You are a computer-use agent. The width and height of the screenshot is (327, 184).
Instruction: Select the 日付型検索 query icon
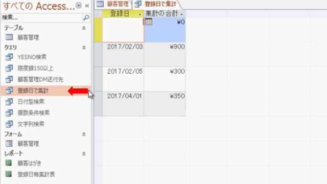tap(9, 102)
